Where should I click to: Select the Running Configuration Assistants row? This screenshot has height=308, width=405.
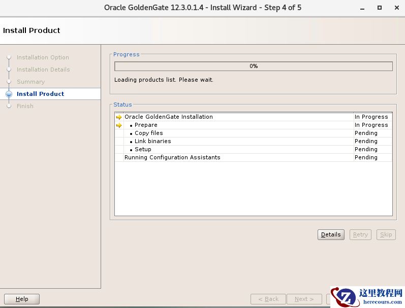(x=254, y=157)
